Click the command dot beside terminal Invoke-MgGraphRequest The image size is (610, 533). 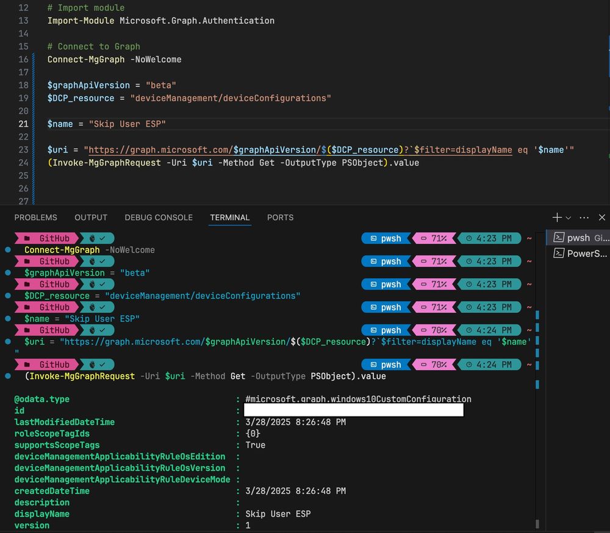pyautogui.click(x=8, y=376)
